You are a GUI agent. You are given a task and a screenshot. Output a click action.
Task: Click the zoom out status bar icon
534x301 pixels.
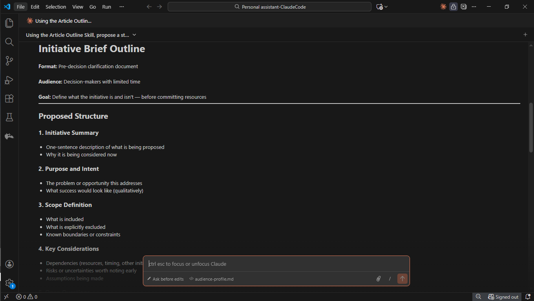pos(478,297)
